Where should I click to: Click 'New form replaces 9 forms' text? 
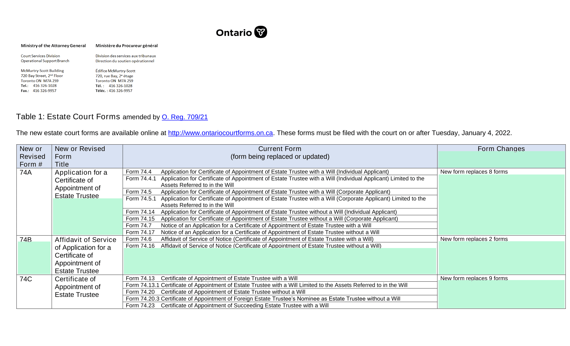pyautogui.click(x=474, y=278)
